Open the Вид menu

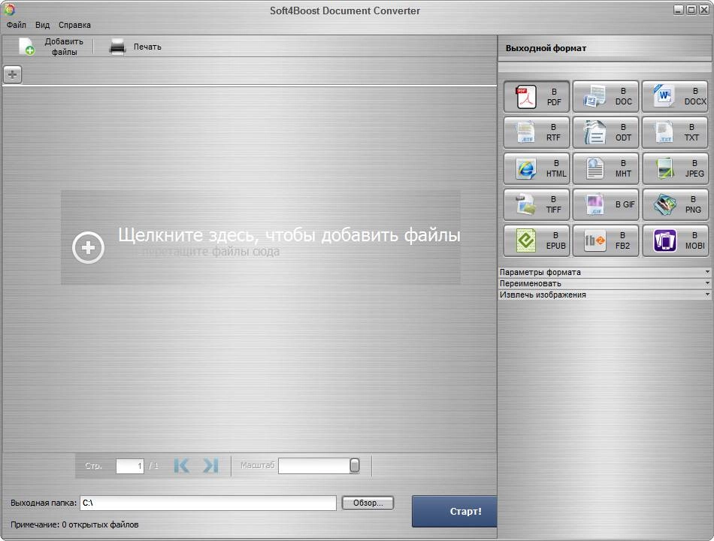(x=42, y=25)
